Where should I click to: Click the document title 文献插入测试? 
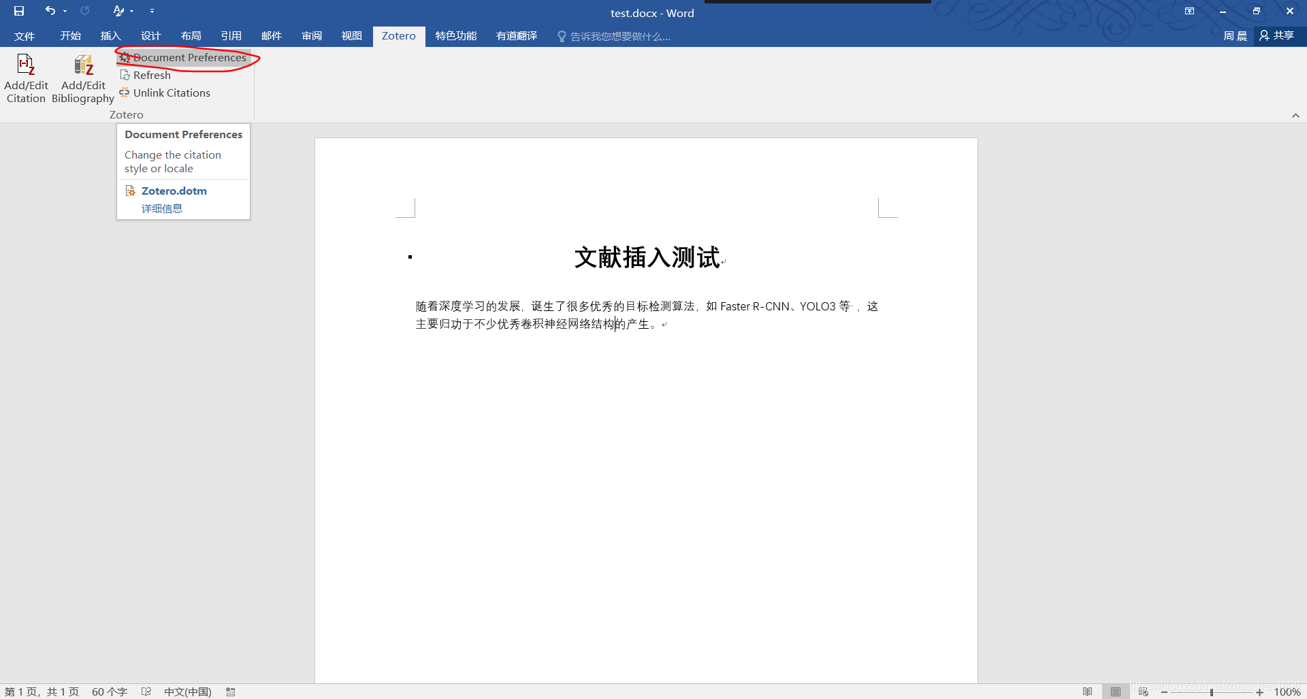click(x=647, y=258)
